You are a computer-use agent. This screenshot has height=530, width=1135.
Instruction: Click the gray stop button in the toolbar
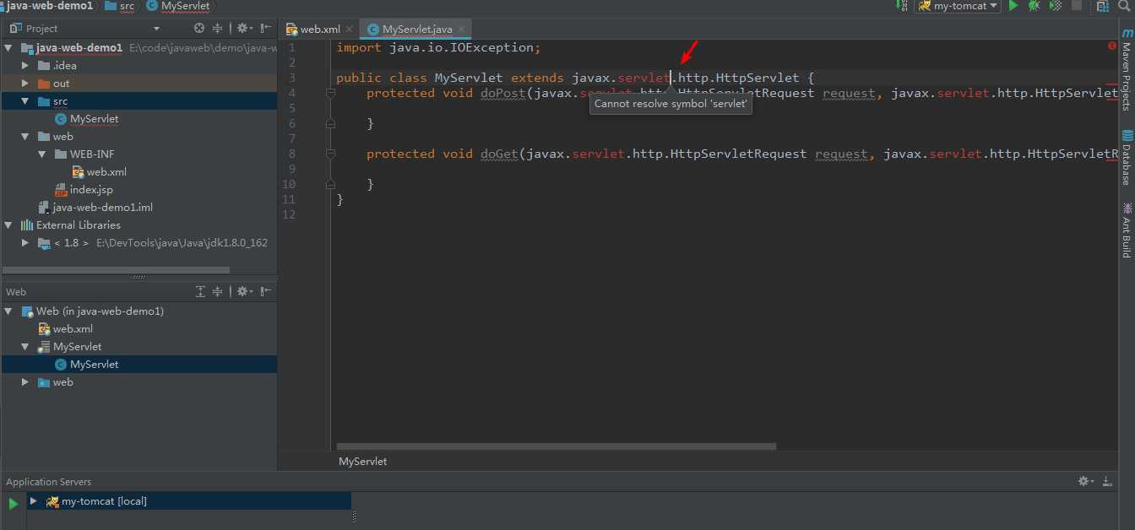tap(1077, 6)
